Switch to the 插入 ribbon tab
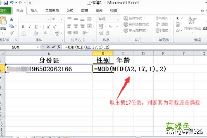Image resolution: width=207 pixels, height=138 pixels. 34,11
